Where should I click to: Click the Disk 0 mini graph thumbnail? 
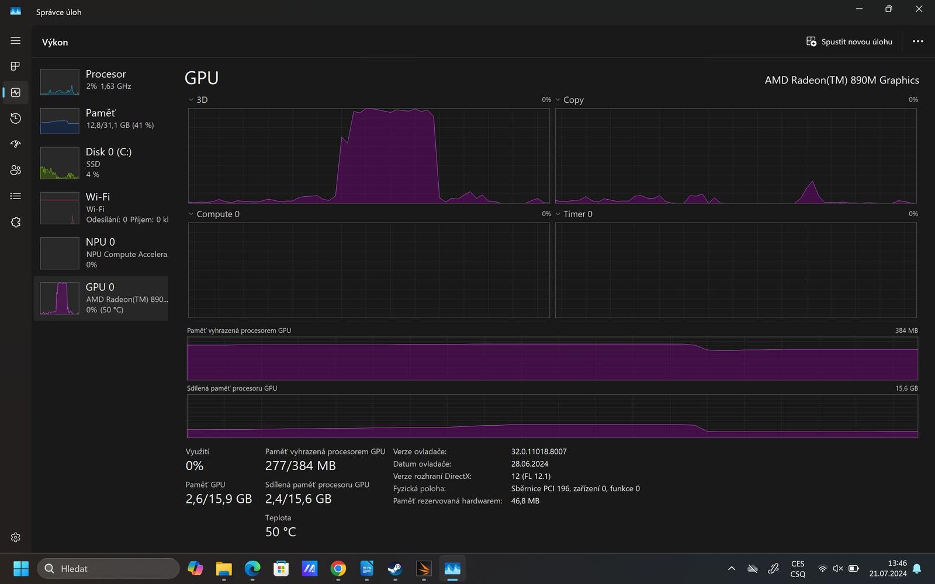point(60,163)
